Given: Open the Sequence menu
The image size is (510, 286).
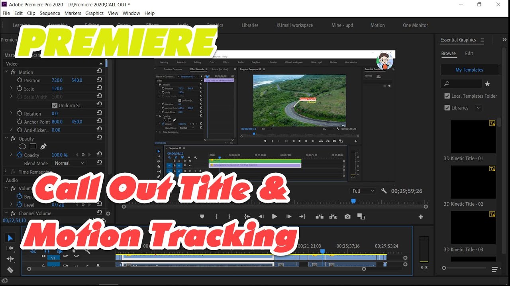Looking at the screenshot, I should coord(50,13).
